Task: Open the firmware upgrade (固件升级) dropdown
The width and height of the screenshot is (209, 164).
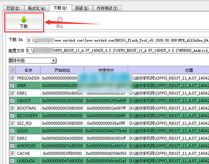Action: coord(33,61)
